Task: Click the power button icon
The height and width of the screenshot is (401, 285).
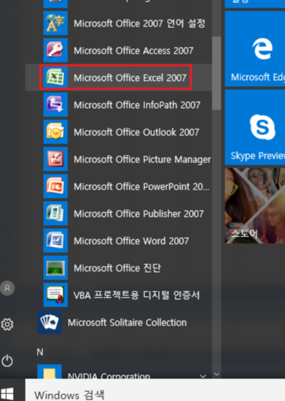Action: [7, 361]
